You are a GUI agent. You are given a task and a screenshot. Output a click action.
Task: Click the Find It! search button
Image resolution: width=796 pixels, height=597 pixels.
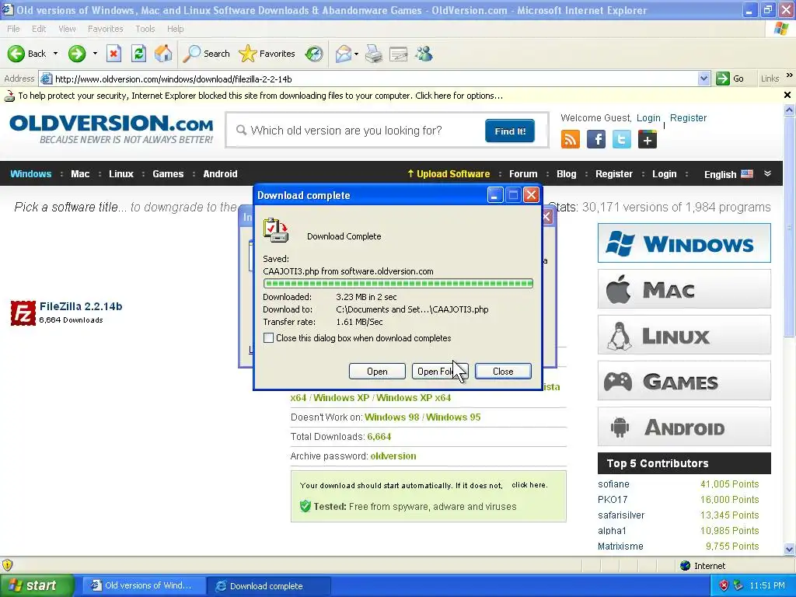(510, 131)
